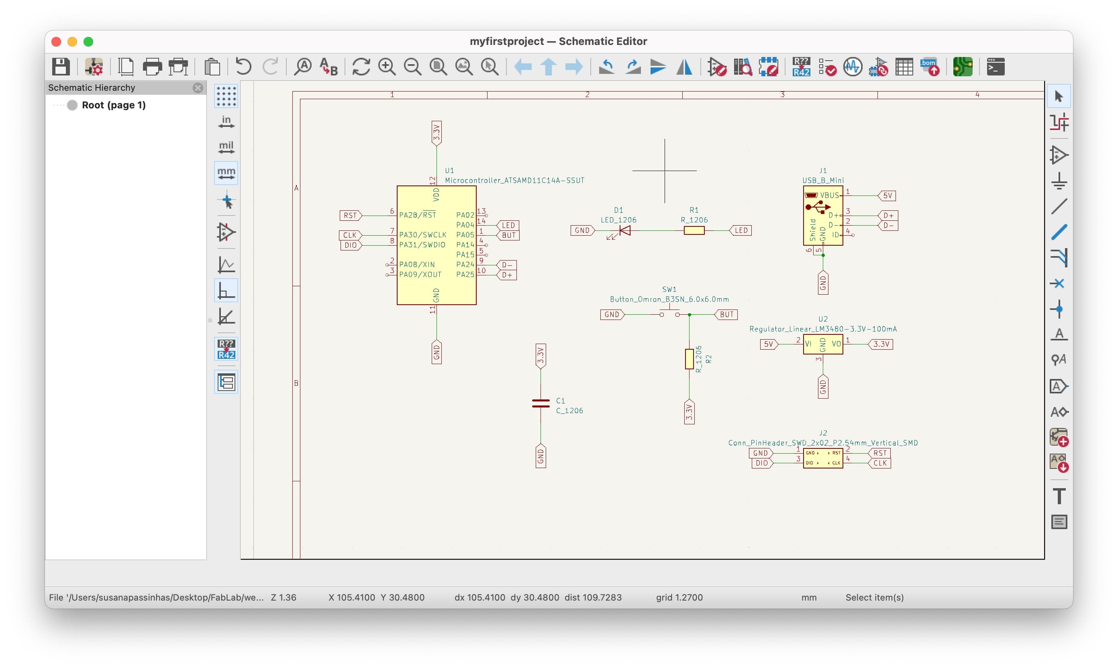Open the Footprint Editor
This screenshot has width=1118, height=668.
click(x=769, y=67)
